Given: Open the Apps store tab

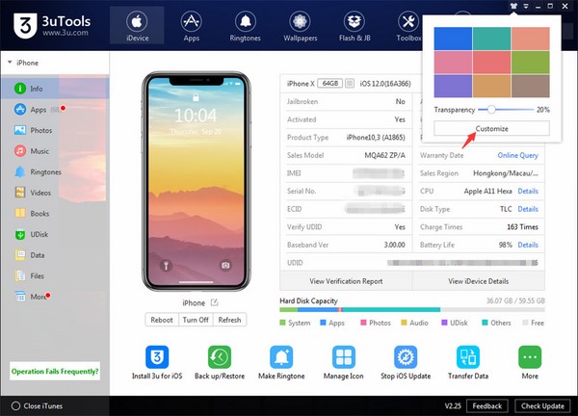Looking at the screenshot, I should (191, 26).
